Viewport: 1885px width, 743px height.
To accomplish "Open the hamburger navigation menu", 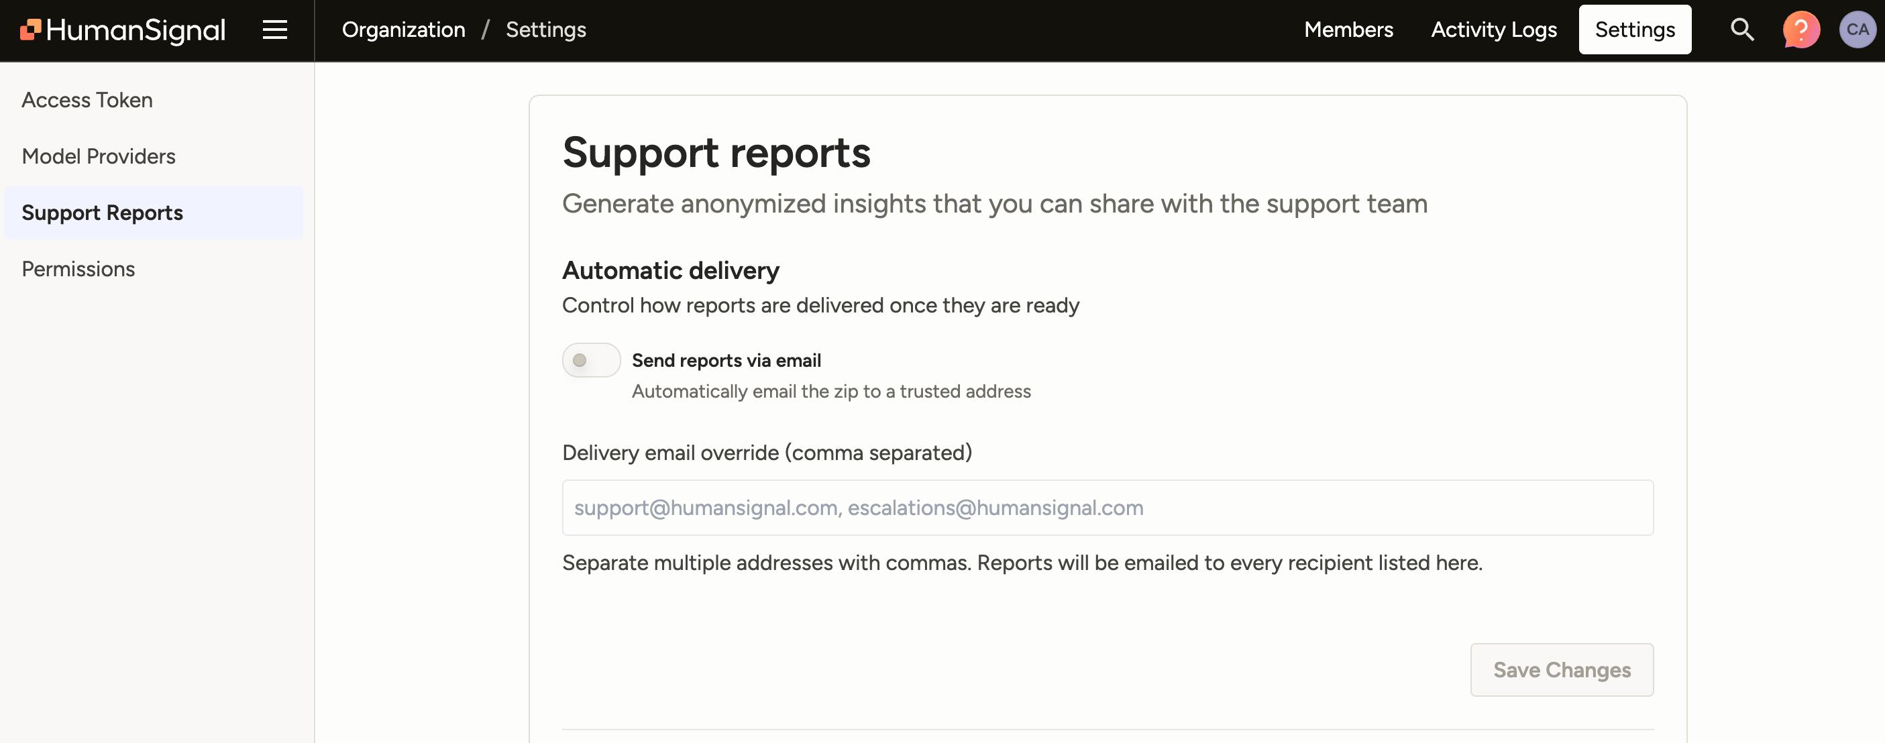I will tap(274, 30).
